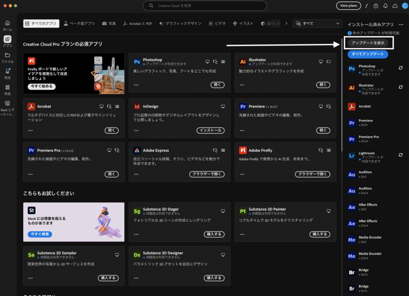The image size is (409, 296).
Task: Click the cloud sync status icon
Action: (x=395, y=6)
